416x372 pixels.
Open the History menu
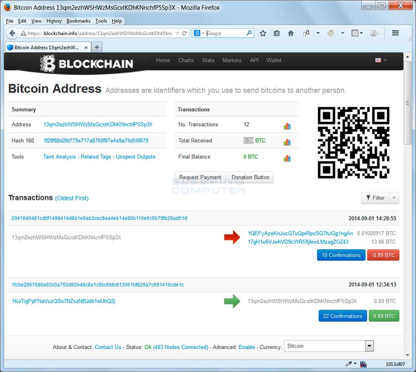[x=54, y=21]
